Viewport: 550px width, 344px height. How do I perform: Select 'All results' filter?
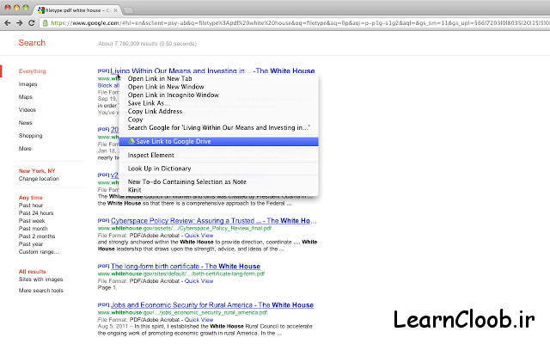click(33, 272)
